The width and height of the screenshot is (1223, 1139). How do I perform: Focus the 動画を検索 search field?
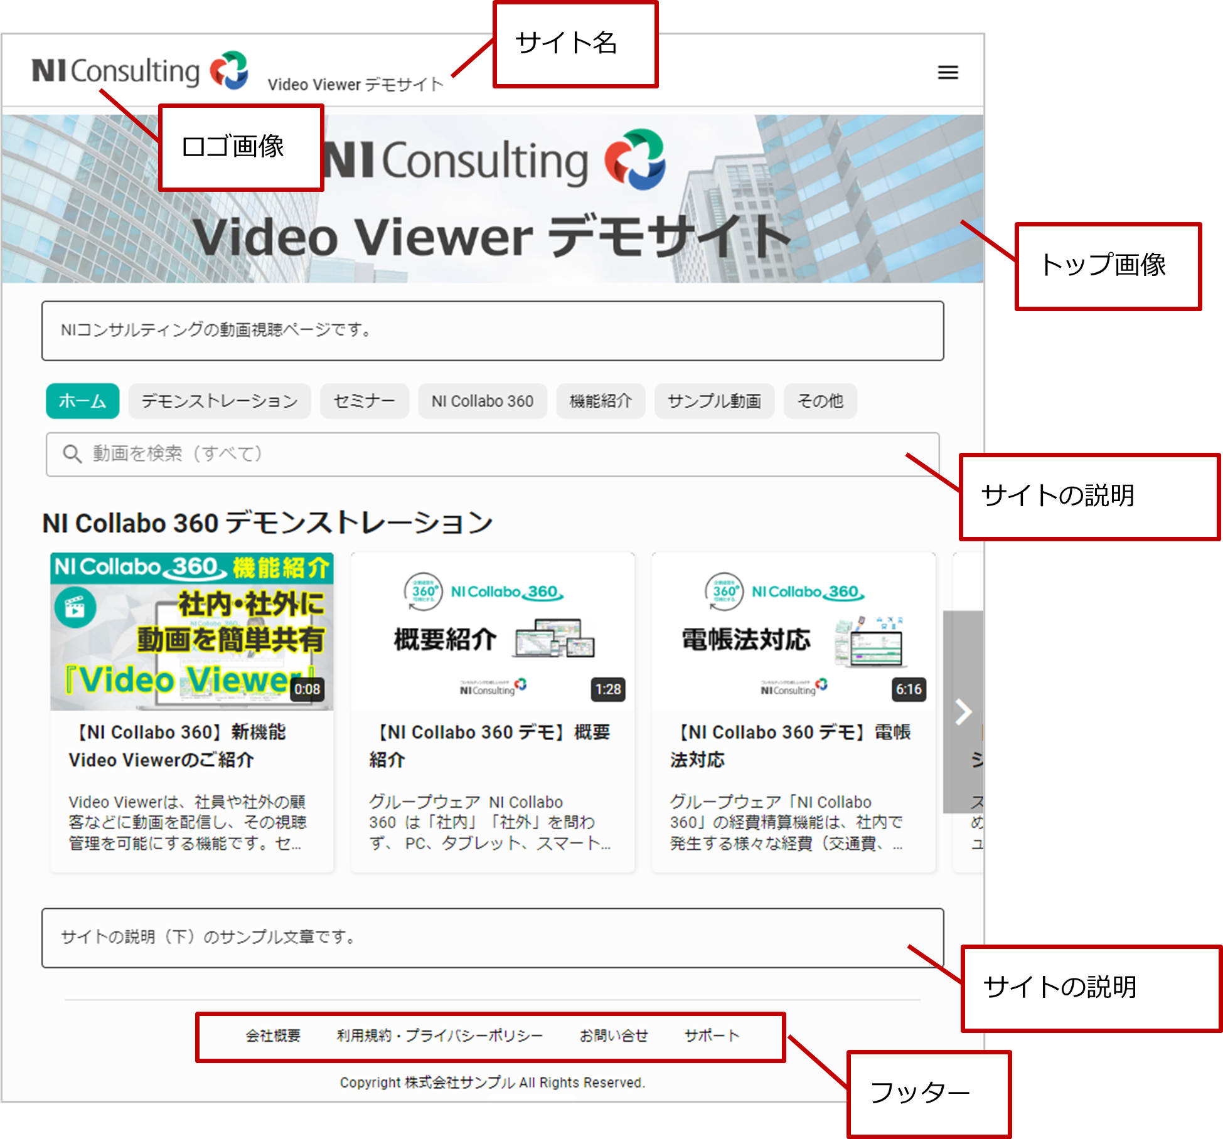pos(493,454)
